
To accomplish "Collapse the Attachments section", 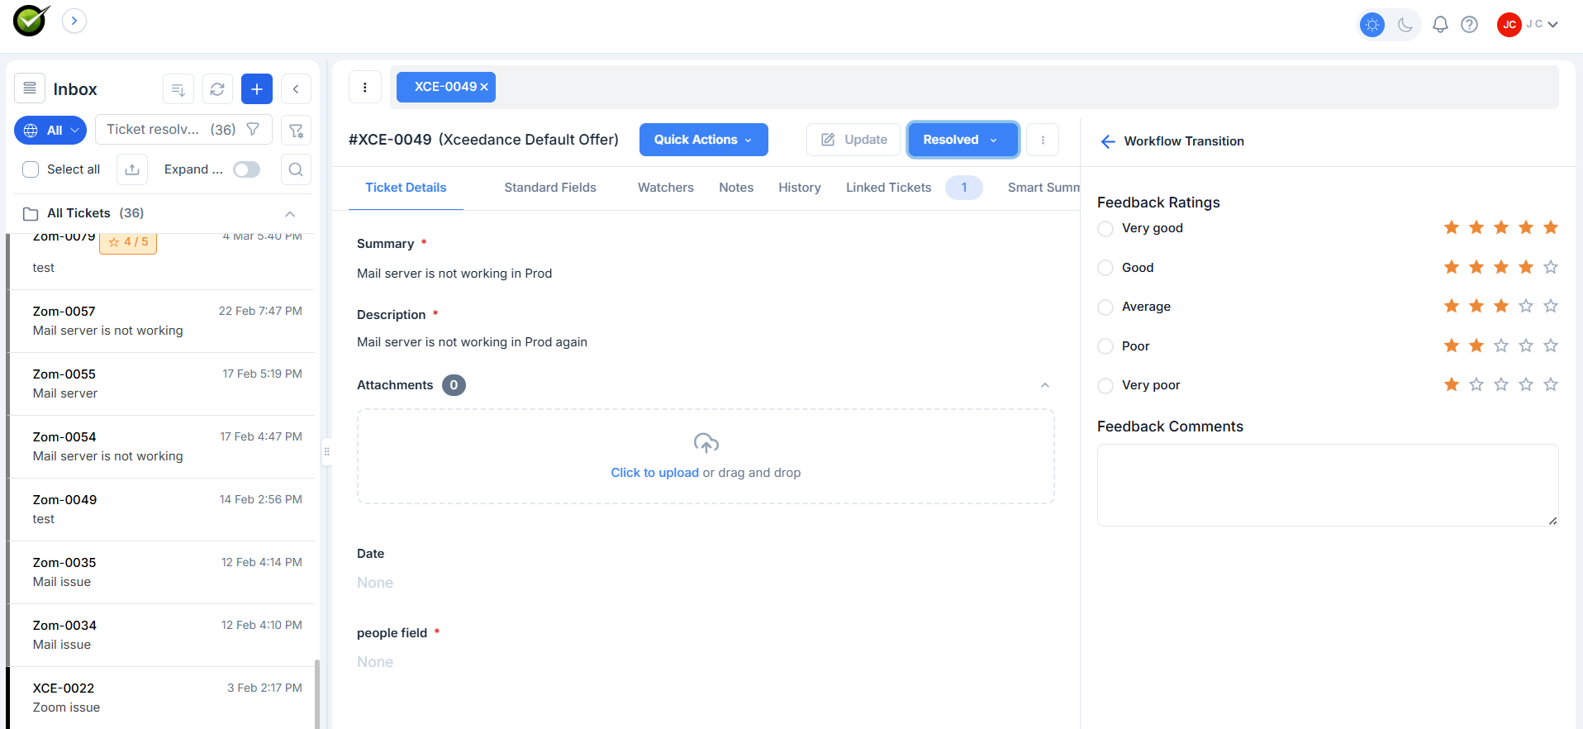I will pyautogui.click(x=1045, y=385).
